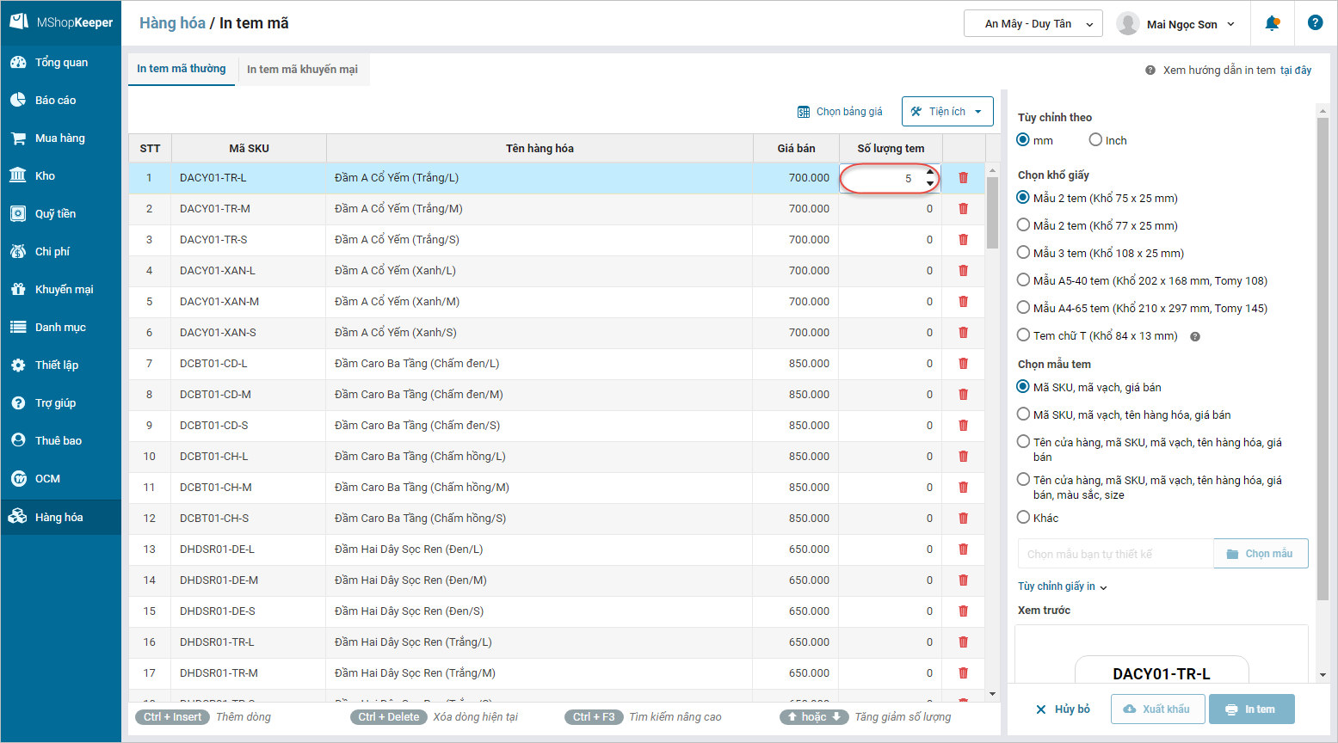Image resolution: width=1338 pixels, height=743 pixels.
Task: Open Kho from the sidebar
Action: (18, 175)
